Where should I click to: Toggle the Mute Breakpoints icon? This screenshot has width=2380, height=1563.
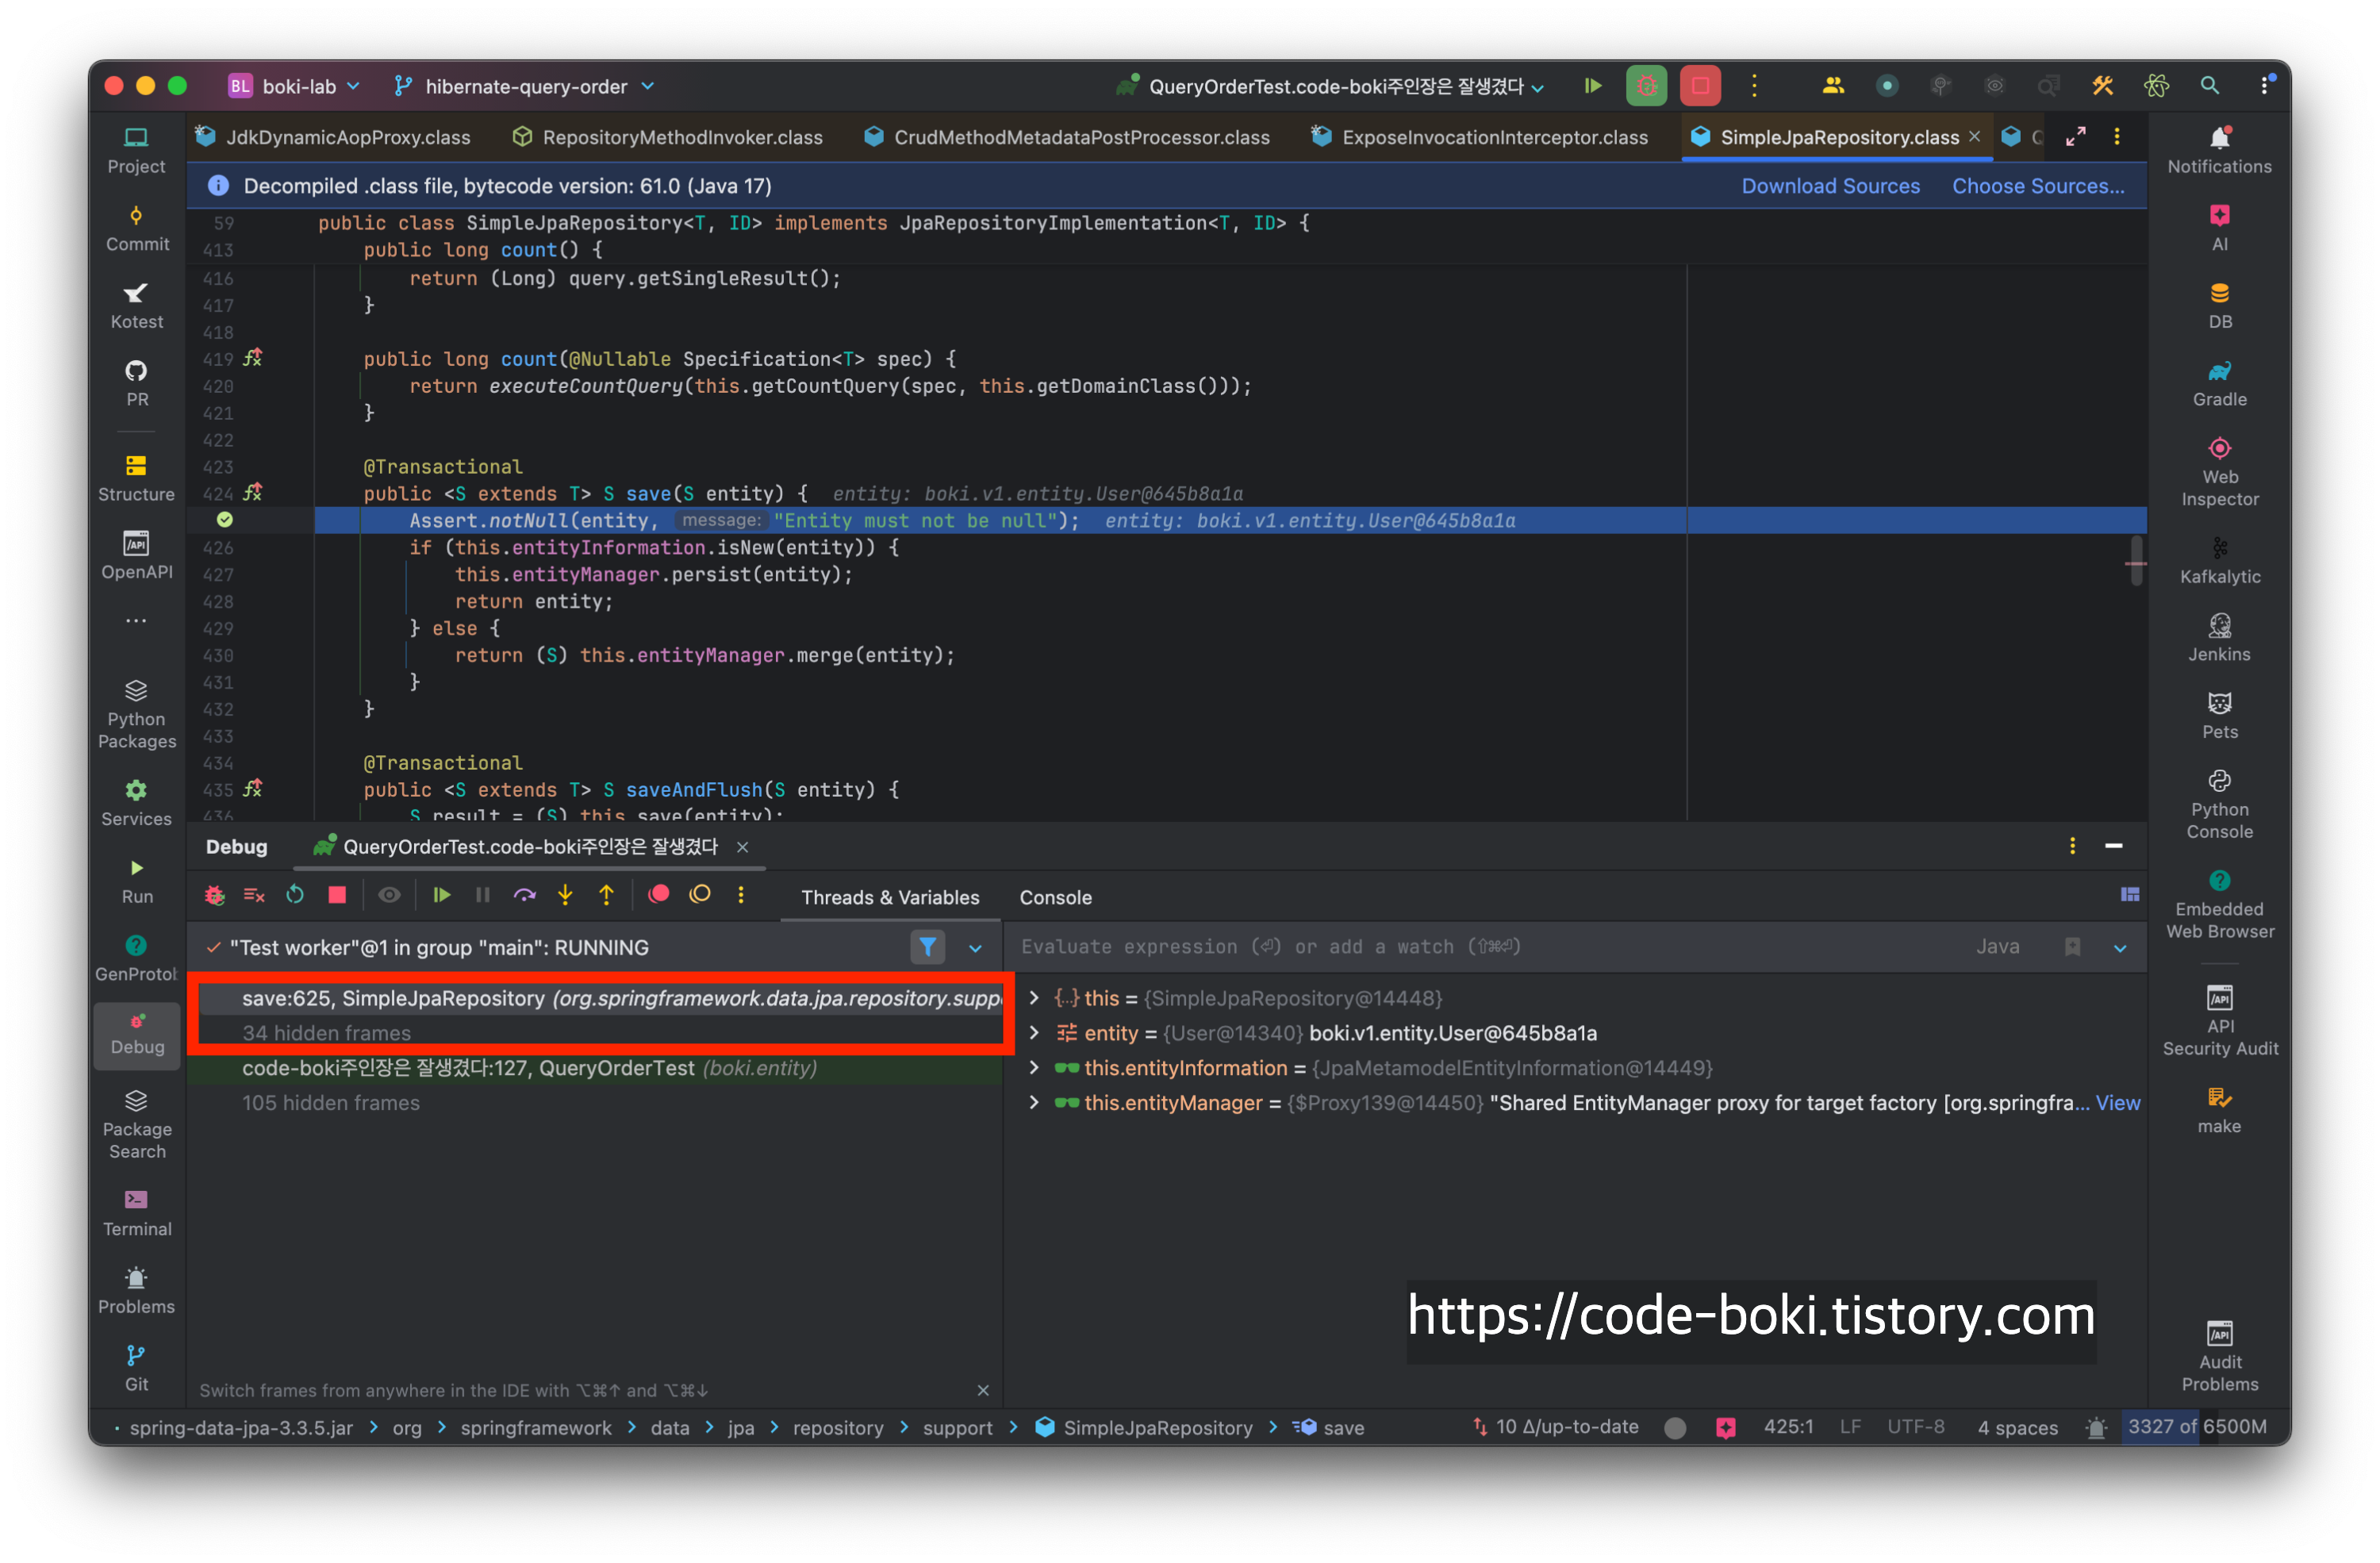pyautogui.click(x=700, y=896)
